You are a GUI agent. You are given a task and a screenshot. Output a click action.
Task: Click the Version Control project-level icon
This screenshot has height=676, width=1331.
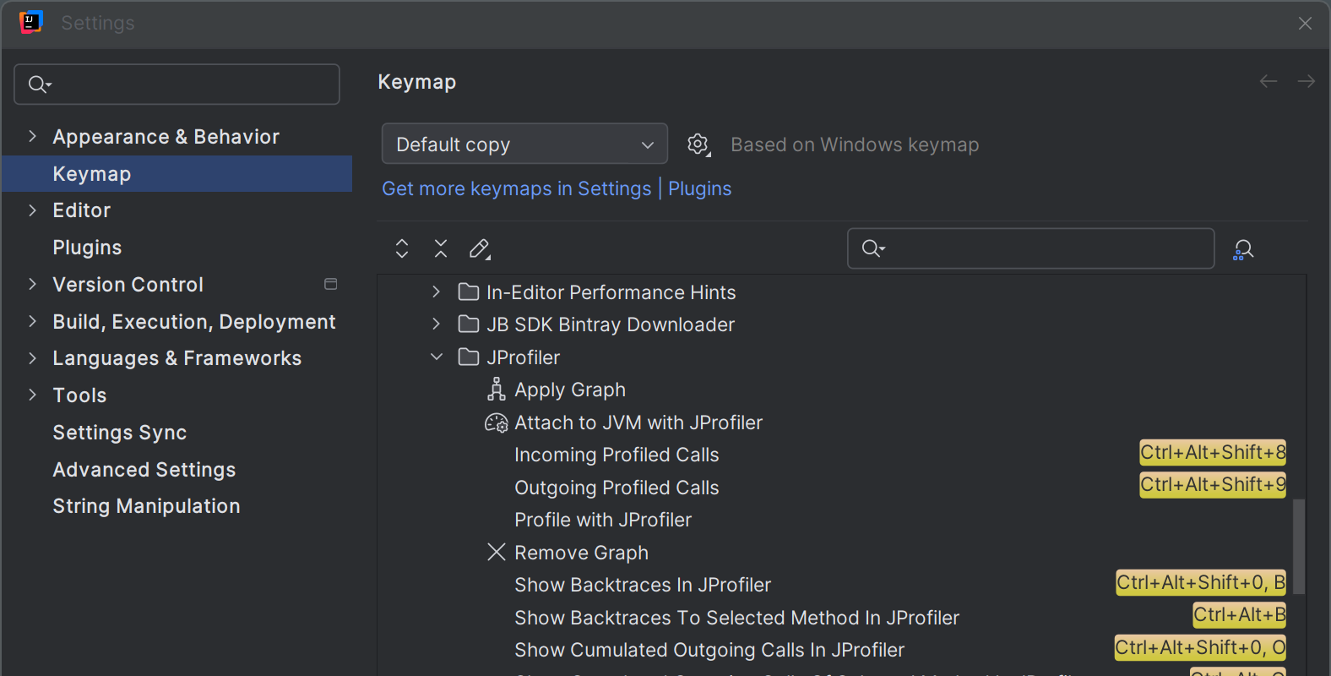tap(331, 285)
